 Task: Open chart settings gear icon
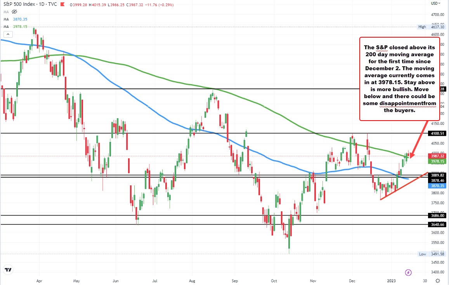coord(438,281)
